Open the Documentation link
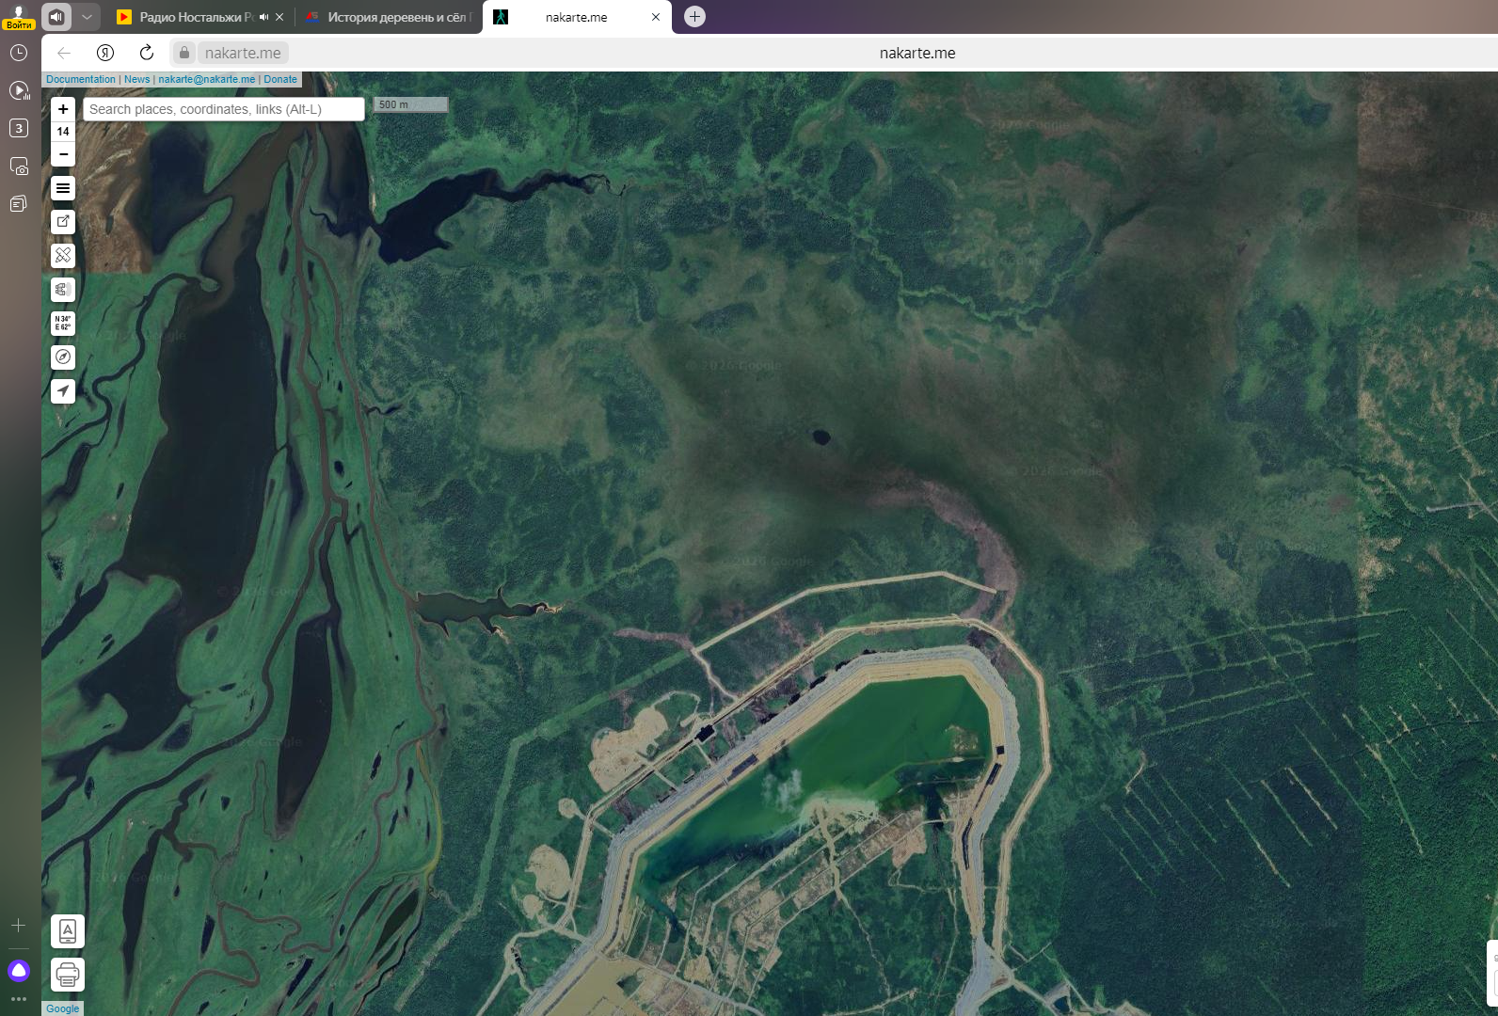 click(81, 80)
